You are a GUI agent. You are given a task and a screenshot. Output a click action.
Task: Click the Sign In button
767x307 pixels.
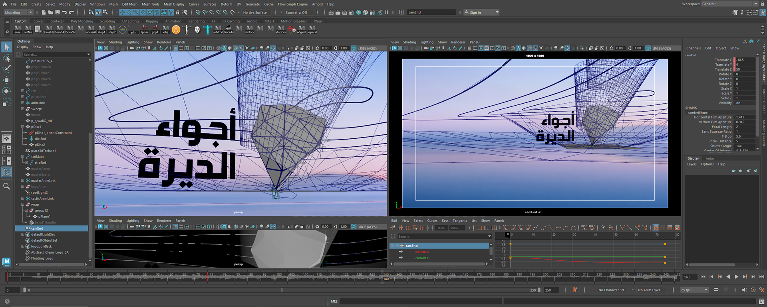point(475,12)
